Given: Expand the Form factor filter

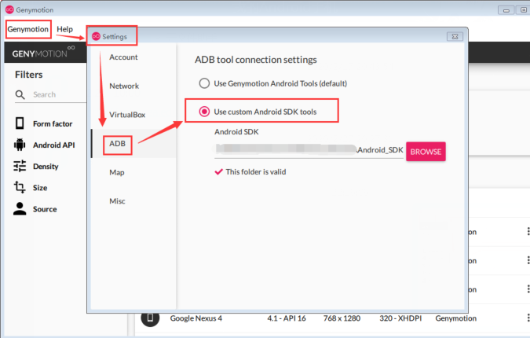Looking at the screenshot, I should pyautogui.click(x=53, y=124).
